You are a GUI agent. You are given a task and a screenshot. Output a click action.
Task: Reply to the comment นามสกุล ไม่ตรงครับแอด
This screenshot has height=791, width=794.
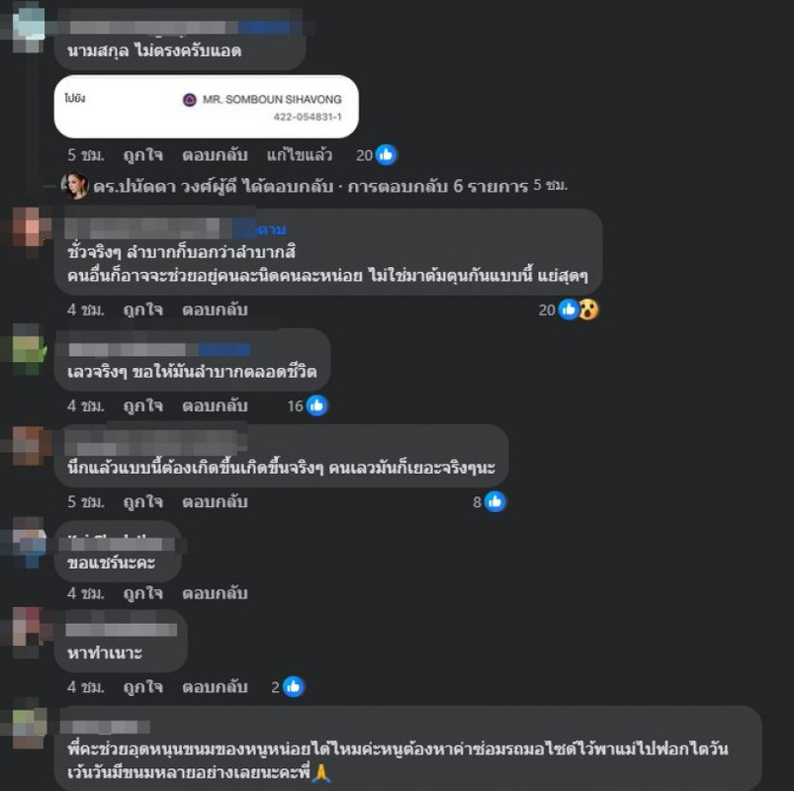[x=215, y=155]
